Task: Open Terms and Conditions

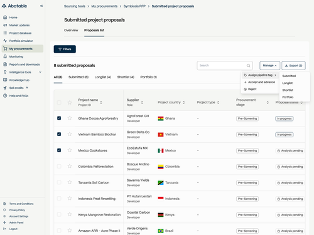Action: 21,204
